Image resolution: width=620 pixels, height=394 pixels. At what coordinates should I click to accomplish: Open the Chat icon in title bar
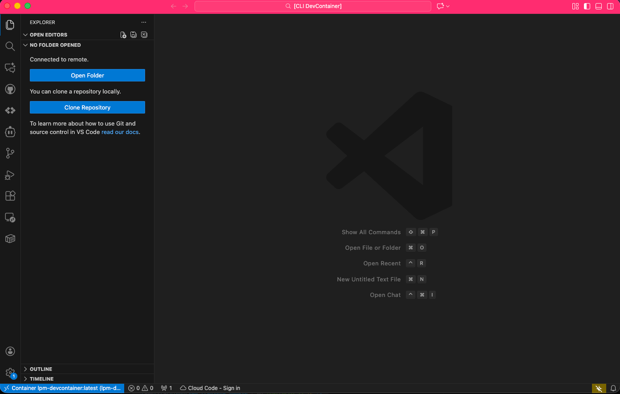coord(440,6)
